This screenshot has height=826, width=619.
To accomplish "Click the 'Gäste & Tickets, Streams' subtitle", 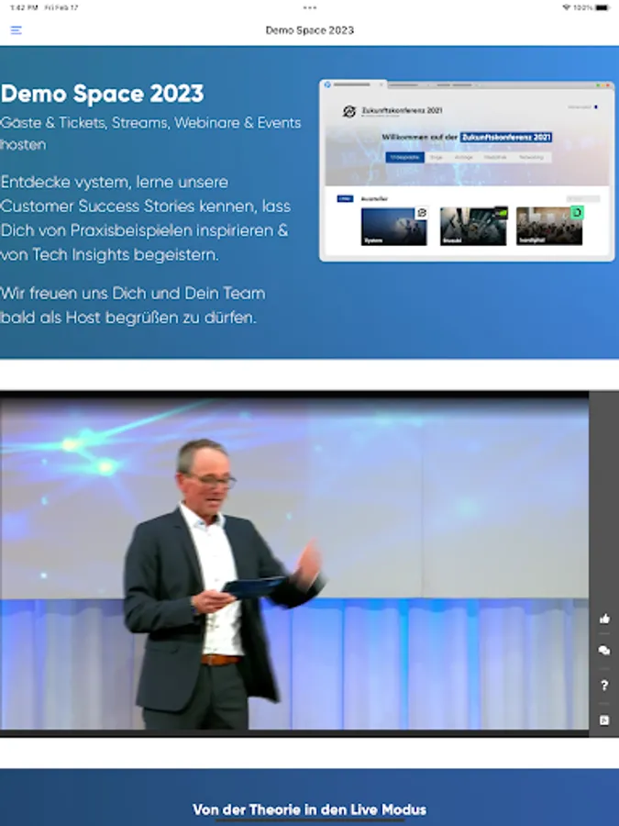I will (150, 133).
